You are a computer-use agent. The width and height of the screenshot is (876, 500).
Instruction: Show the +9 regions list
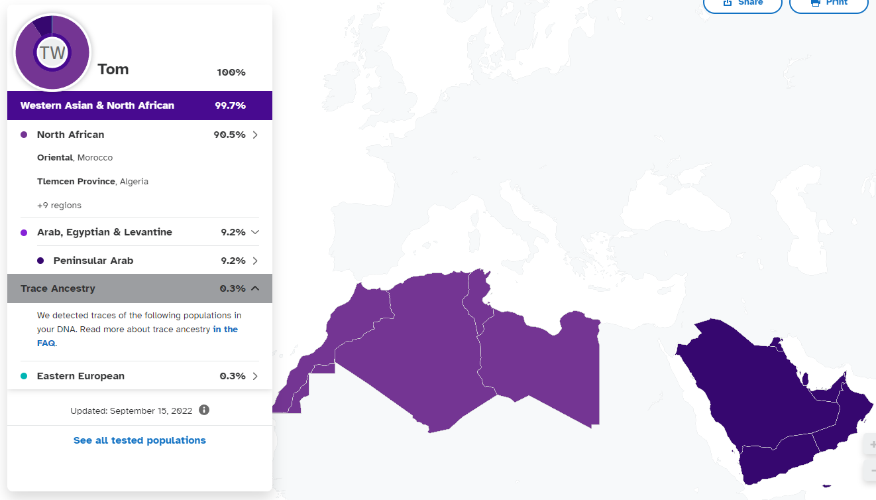click(59, 206)
